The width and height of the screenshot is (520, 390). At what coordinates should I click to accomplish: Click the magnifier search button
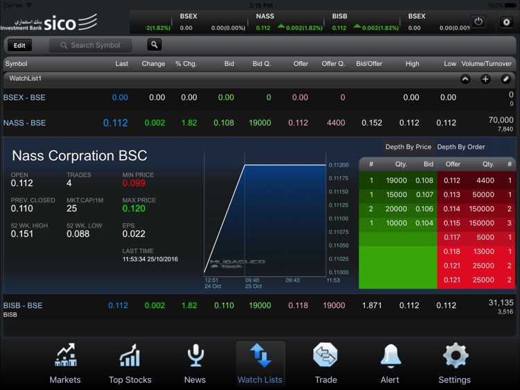click(x=154, y=44)
